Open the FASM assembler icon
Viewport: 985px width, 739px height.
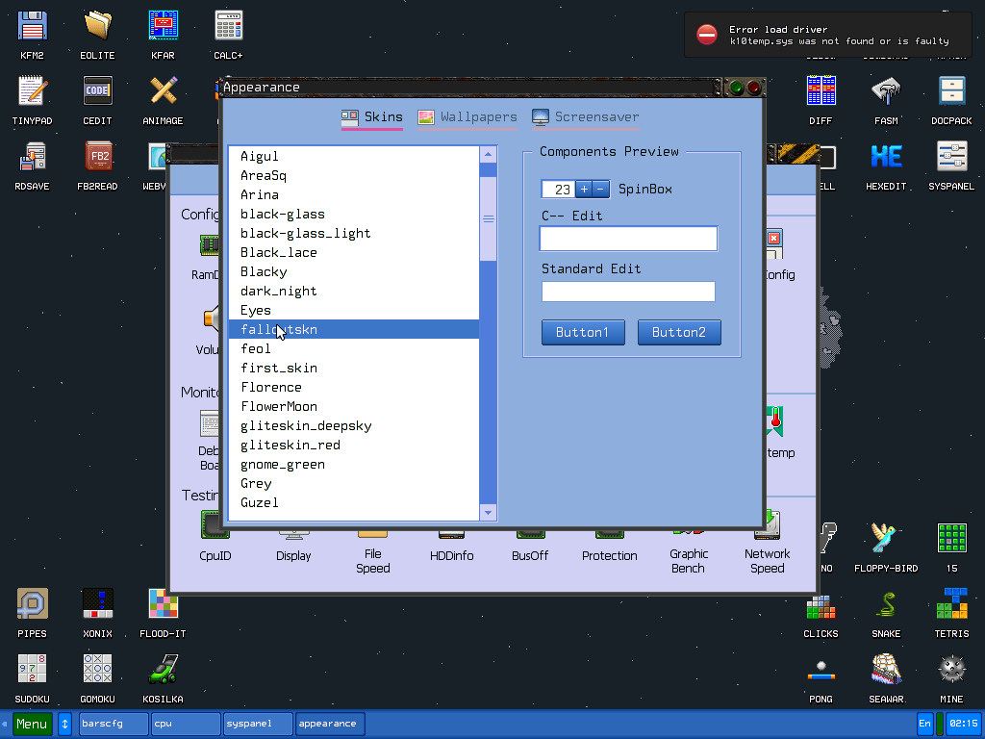[x=886, y=91]
